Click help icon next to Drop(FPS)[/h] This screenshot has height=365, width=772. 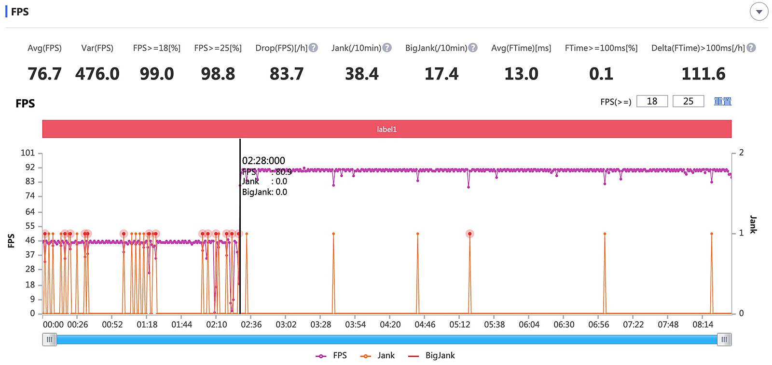point(314,48)
